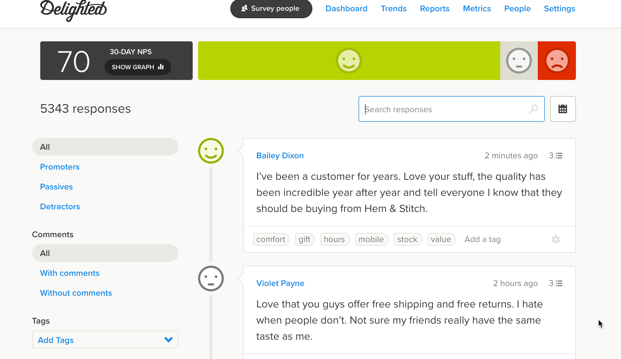Click the gear icon on Bailey Dixon's response

pos(556,239)
